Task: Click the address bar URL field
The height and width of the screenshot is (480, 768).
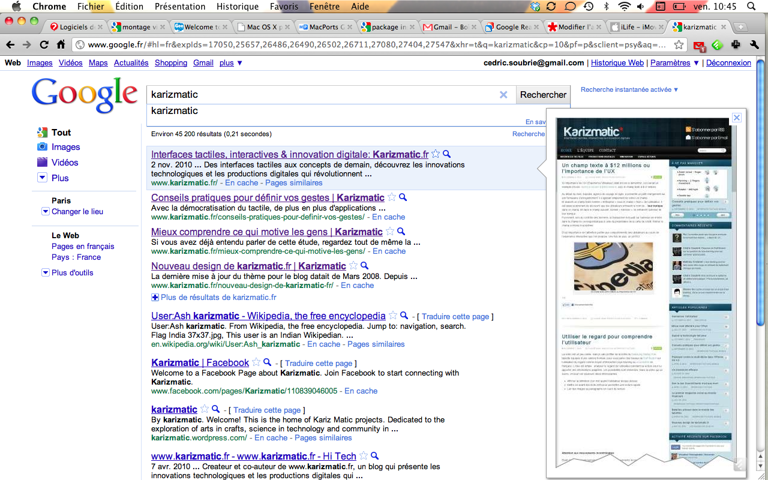Action: [x=378, y=45]
